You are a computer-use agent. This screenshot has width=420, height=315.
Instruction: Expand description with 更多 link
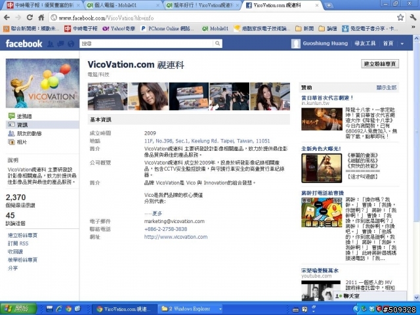[x=157, y=213]
